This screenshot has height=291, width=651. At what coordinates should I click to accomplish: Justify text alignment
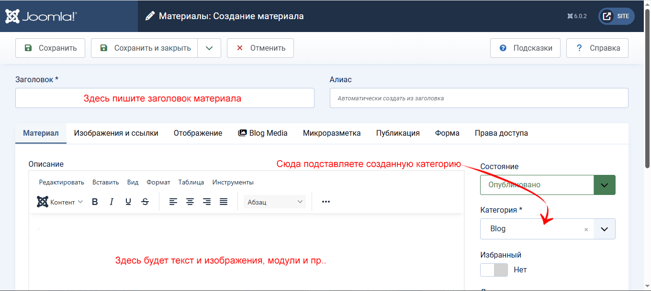(224, 202)
